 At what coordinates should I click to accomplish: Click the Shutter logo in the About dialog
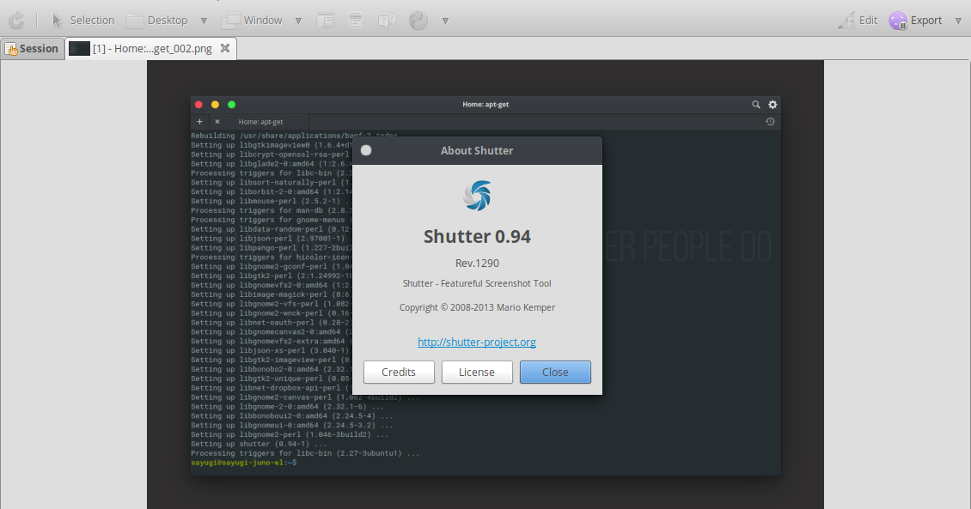click(x=477, y=196)
